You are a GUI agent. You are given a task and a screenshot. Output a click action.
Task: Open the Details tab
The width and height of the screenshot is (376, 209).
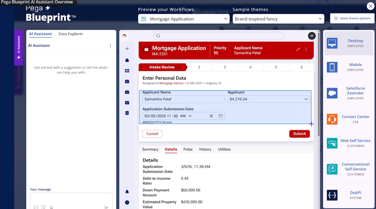pyautogui.click(x=171, y=149)
